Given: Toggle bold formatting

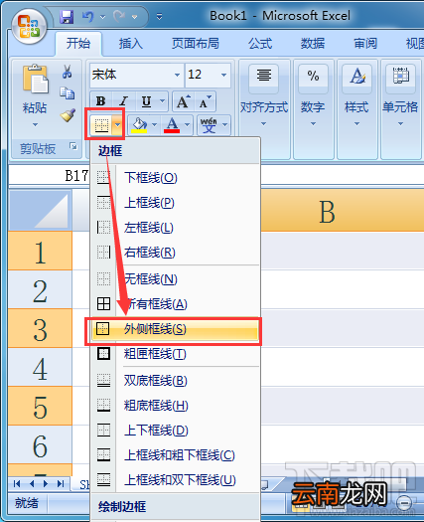Looking at the screenshot, I should 100,101.
